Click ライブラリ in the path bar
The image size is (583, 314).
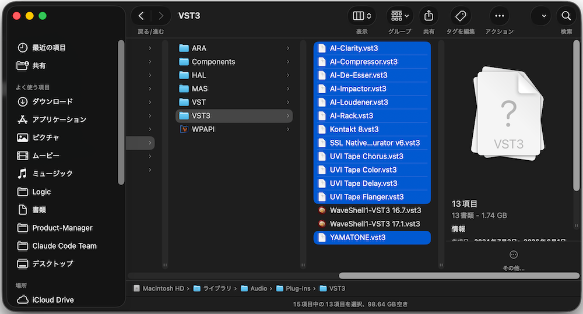click(212, 288)
